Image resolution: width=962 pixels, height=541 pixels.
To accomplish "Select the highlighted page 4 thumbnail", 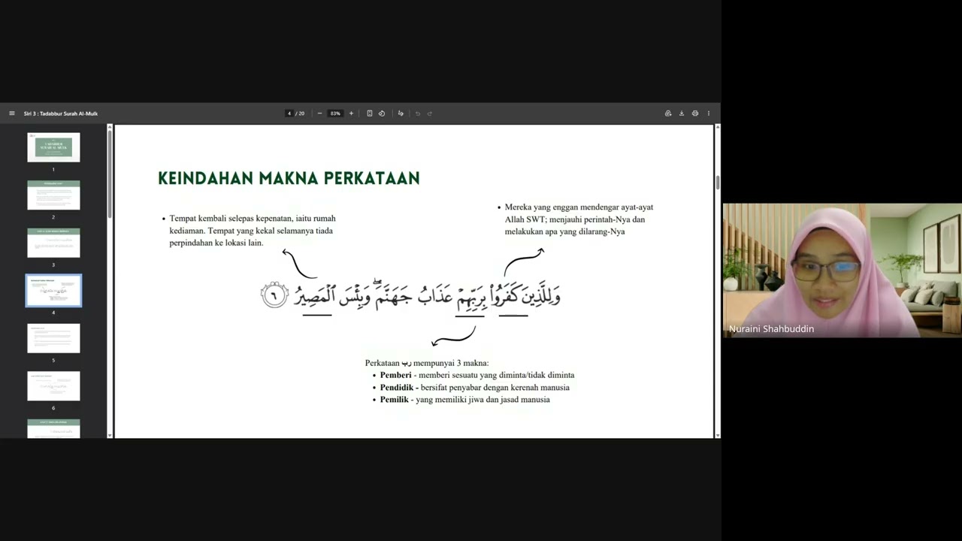I will (53, 291).
